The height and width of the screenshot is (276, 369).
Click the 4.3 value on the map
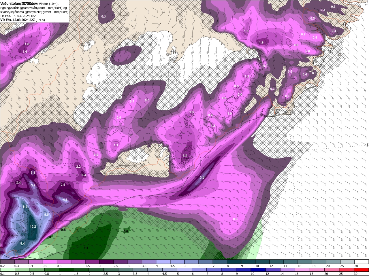(x=65, y=200)
